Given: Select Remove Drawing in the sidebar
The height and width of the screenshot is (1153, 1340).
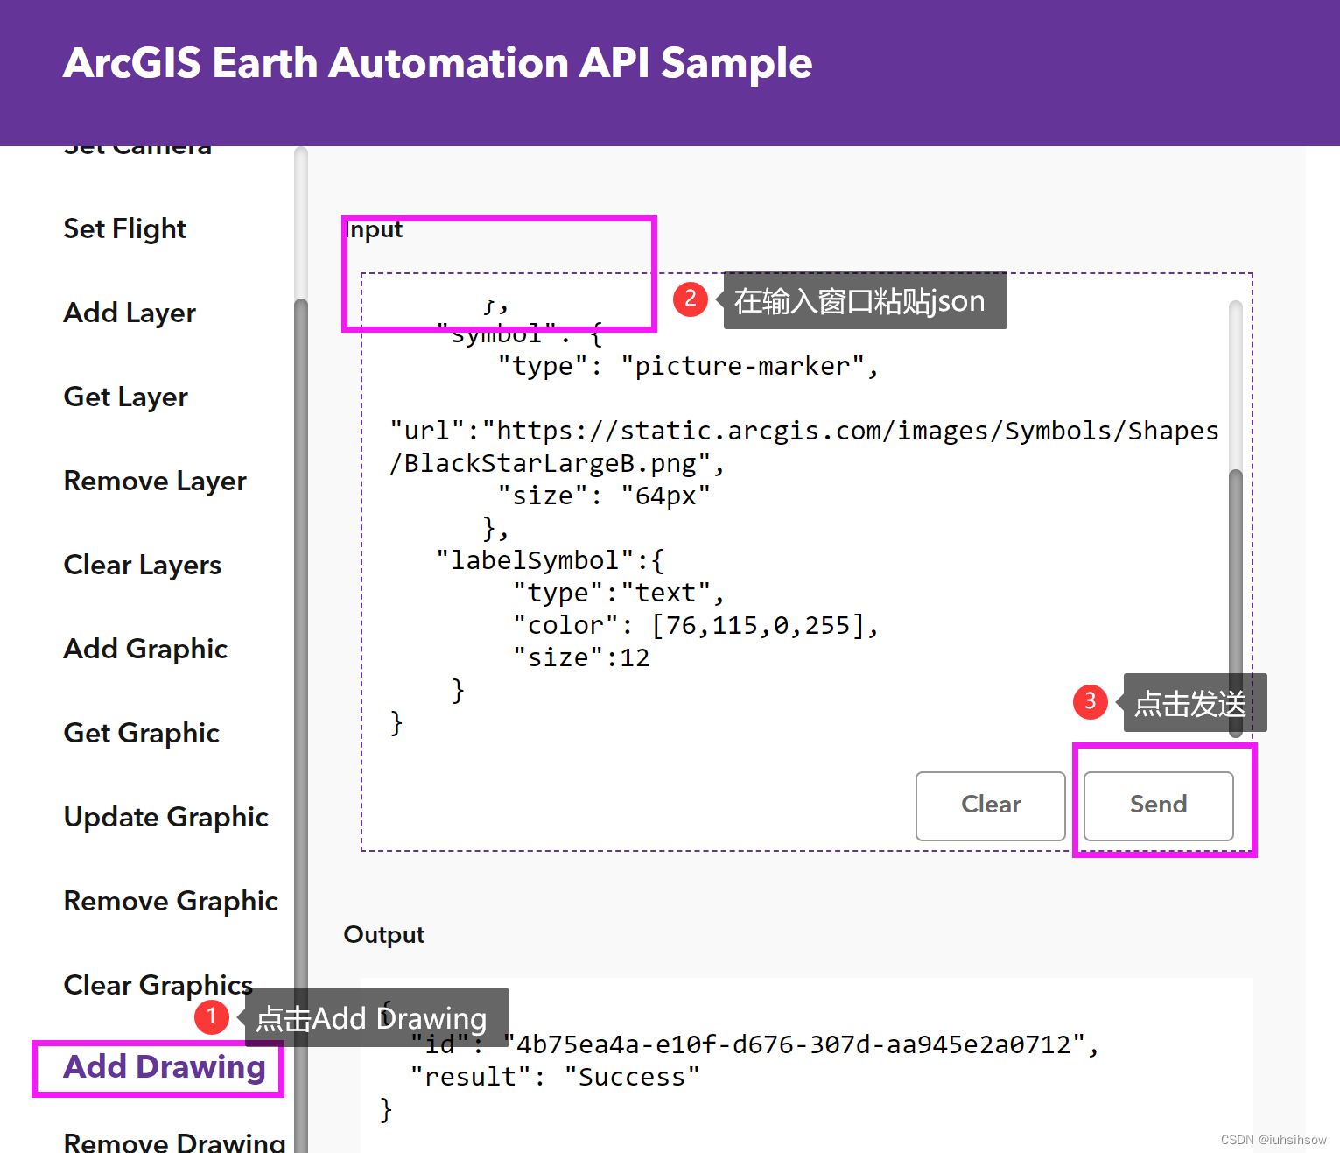Looking at the screenshot, I should coord(175,1142).
